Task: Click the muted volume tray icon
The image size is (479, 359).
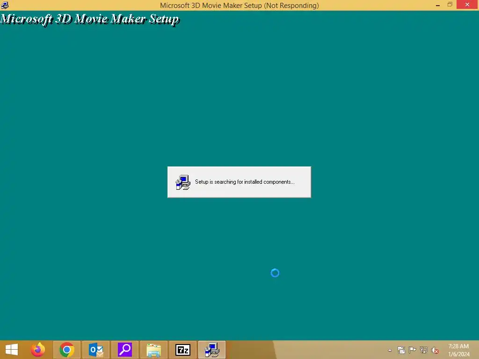Action: point(435,350)
